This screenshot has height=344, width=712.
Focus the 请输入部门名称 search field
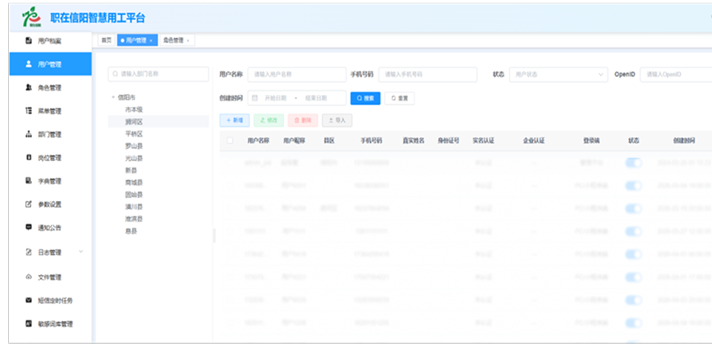(x=158, y=74)
